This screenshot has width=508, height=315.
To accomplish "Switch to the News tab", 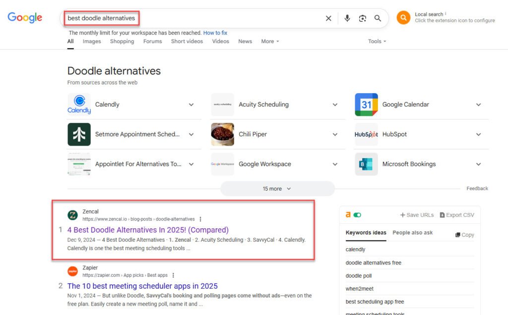I will (x=245, y=42).
